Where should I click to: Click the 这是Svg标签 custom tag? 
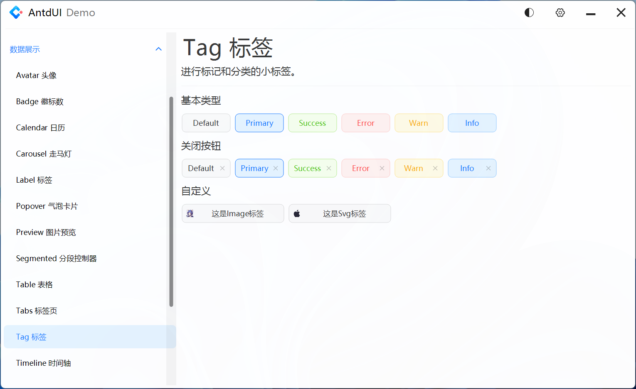point(340,213)
